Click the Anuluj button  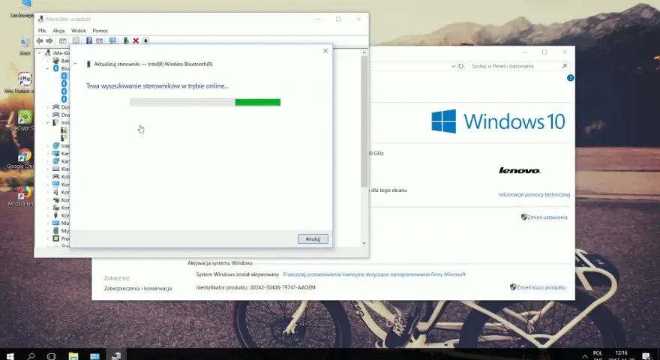(x=313, y=239)
